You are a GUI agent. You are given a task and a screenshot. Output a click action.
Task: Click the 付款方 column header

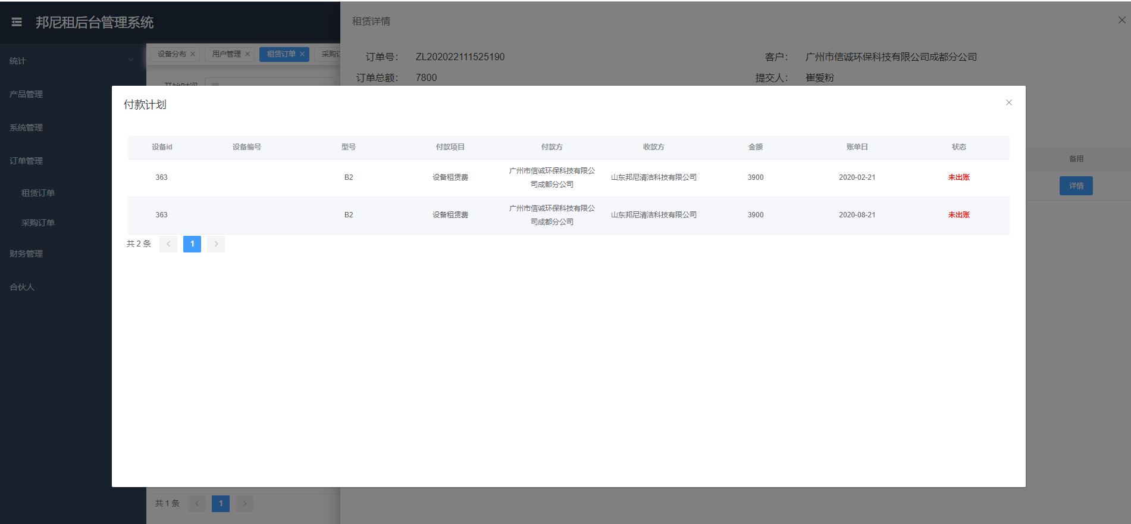tap(552, 147)
